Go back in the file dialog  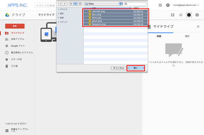(60, 4)
